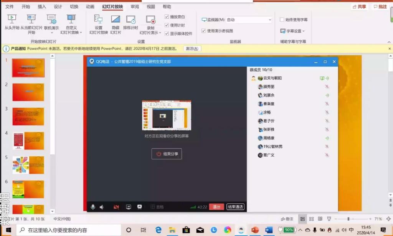The height and width of the screenshot is (236, 393).
Task: Switch to the 设计 ribbon tab
Action: click(58, 7)
